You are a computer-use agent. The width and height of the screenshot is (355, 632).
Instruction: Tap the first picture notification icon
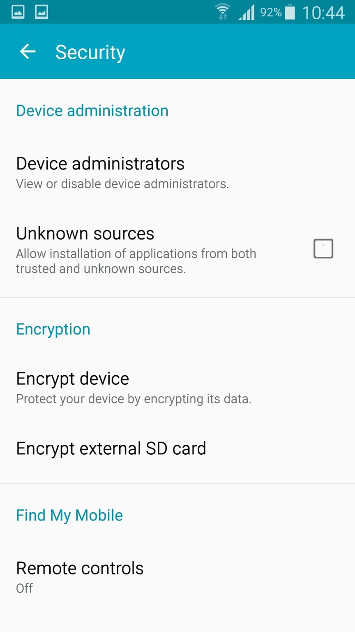(18, 12)
